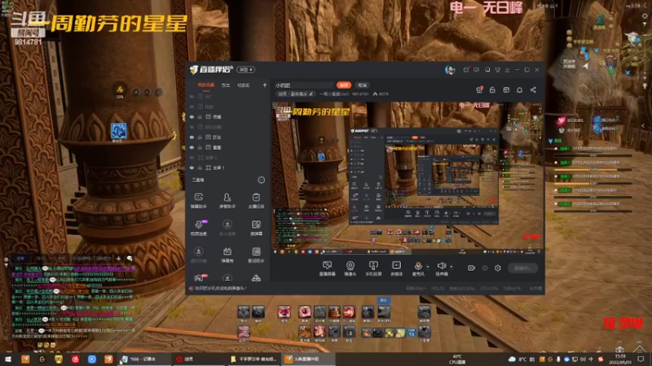Open the 主播任务 tool
This screenshot has width=652, height=366.
click(256, 200)
